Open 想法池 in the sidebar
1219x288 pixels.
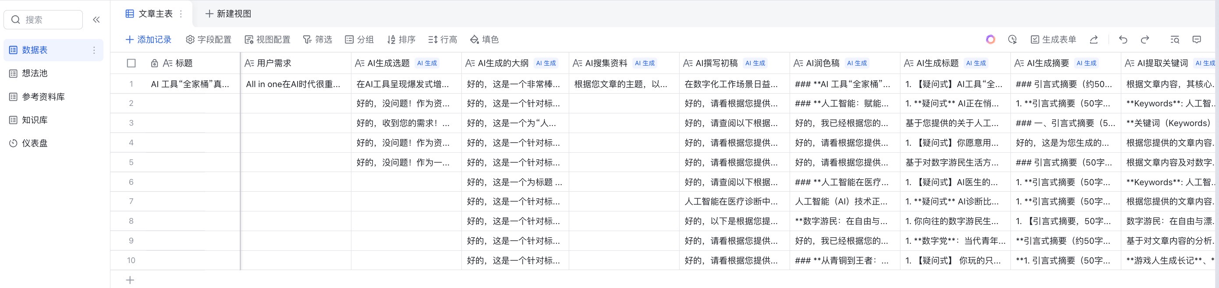tap(35, 73)
